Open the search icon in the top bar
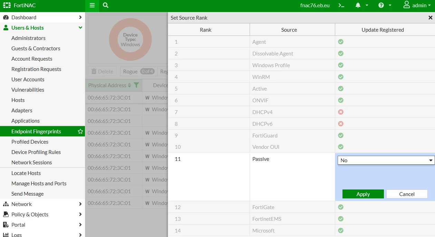 (106, 6)
